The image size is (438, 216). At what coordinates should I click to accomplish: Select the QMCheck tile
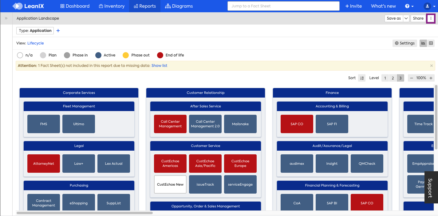pos(367,164)
